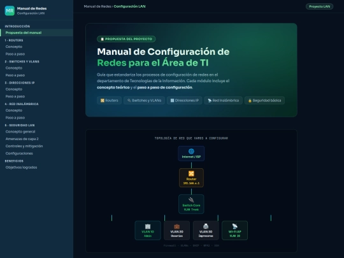
Task: Go to Controles y mitigación
Action: pos(24,146)
